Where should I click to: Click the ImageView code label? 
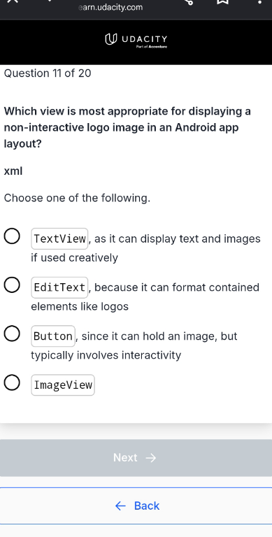(63, 385)
